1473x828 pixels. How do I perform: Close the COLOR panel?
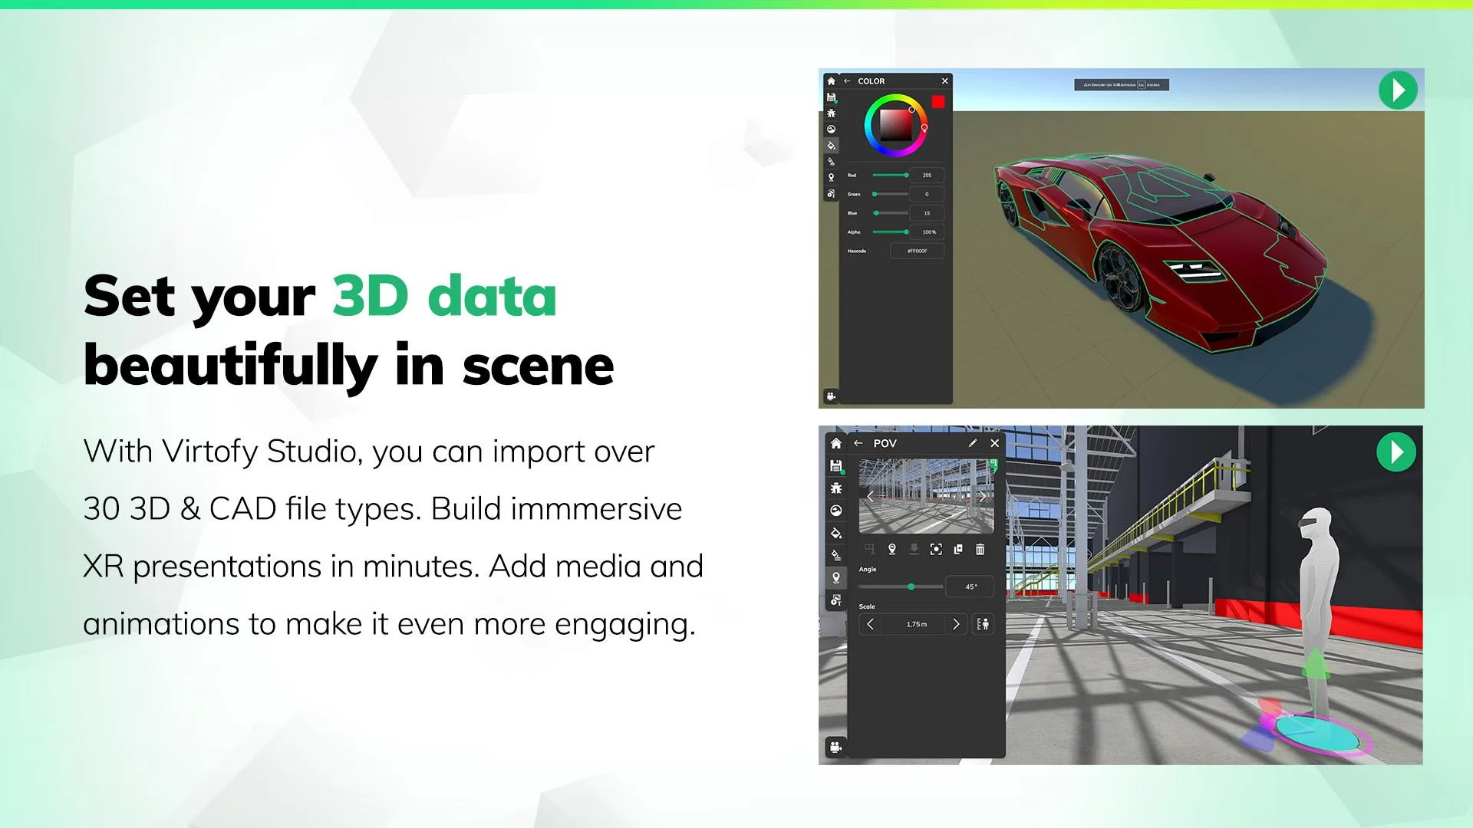(x=944, y=81)
